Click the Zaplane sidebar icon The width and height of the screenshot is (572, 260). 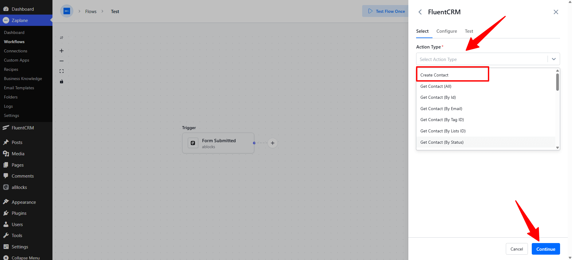pos(6,20)
